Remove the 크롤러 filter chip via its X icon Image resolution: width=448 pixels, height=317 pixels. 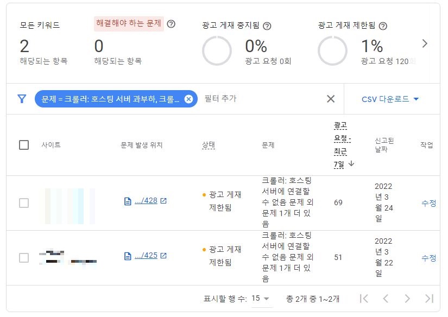[189, 99]
